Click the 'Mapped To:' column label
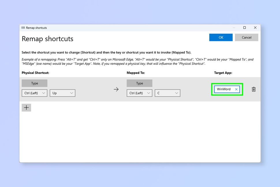The width and height of the screenshot is (280, 187). (136, 73)
